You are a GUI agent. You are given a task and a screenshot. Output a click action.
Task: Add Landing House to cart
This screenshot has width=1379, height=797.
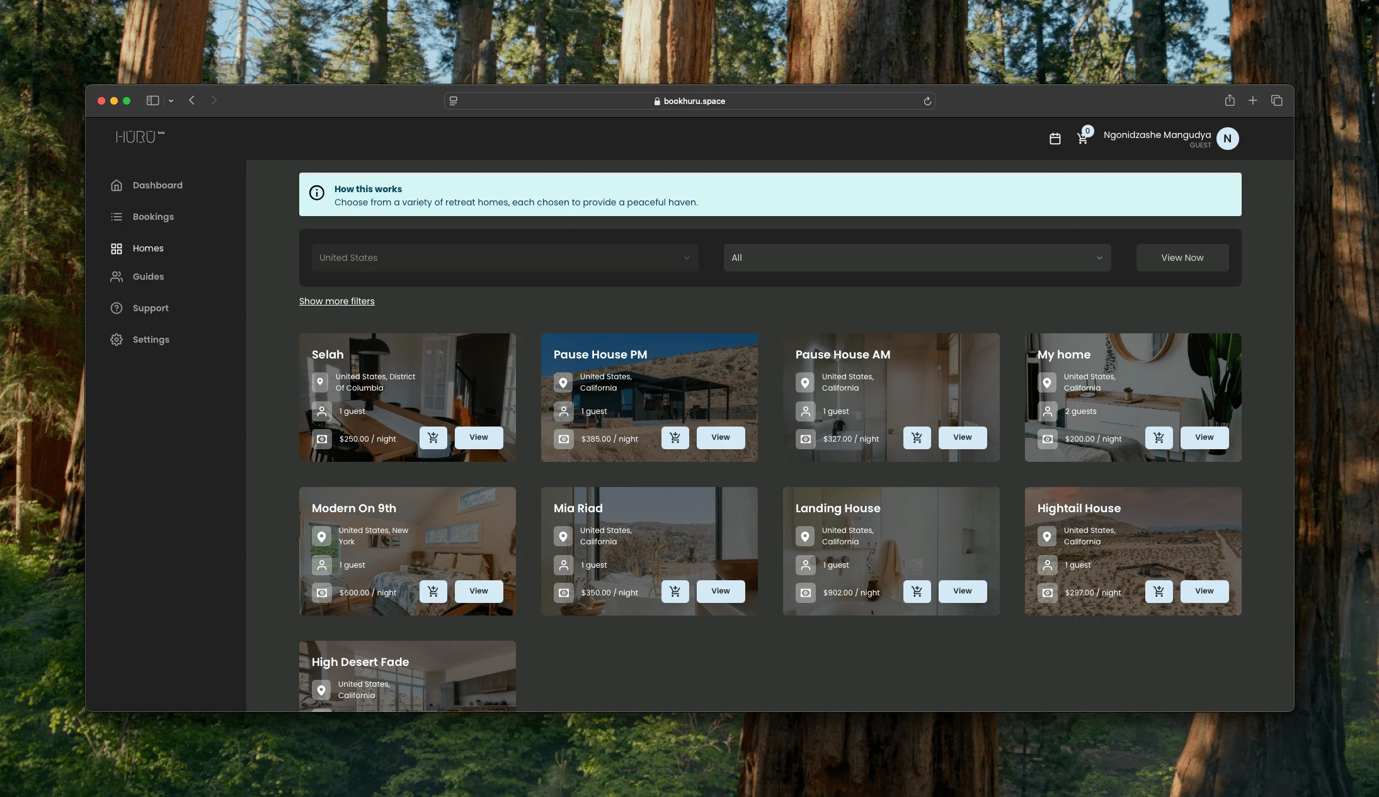(x=917, y=591)
